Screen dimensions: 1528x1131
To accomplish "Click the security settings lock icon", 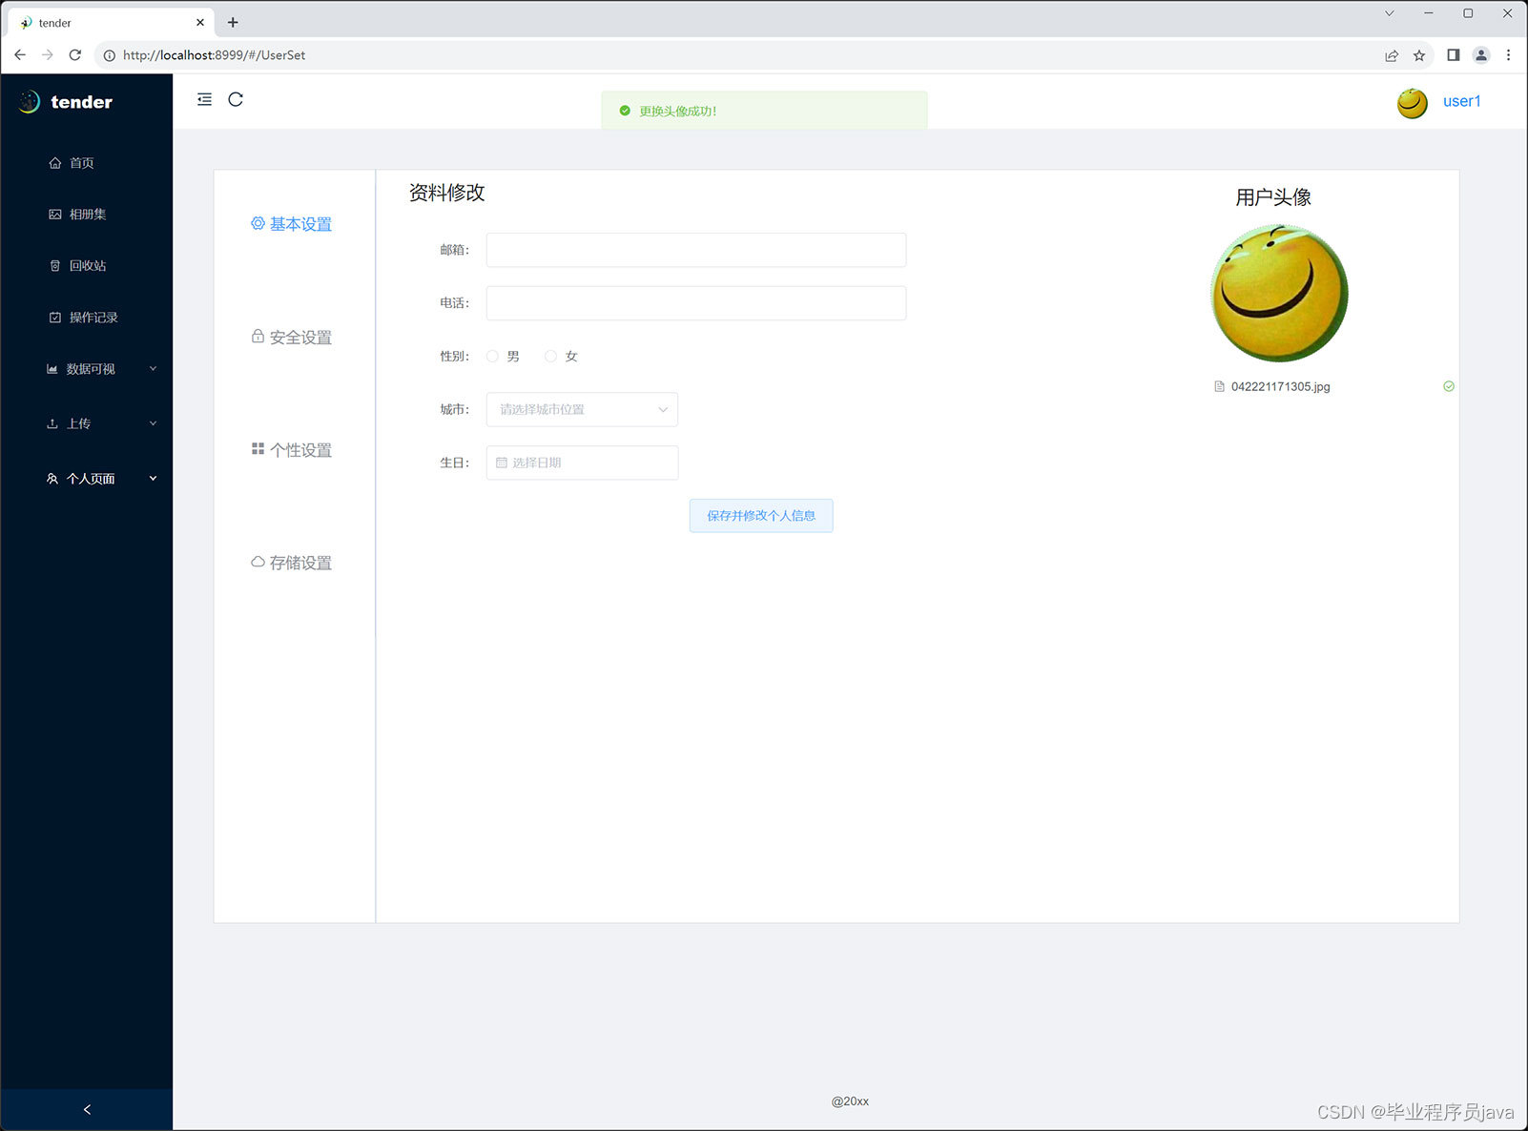I will [258, 337].
